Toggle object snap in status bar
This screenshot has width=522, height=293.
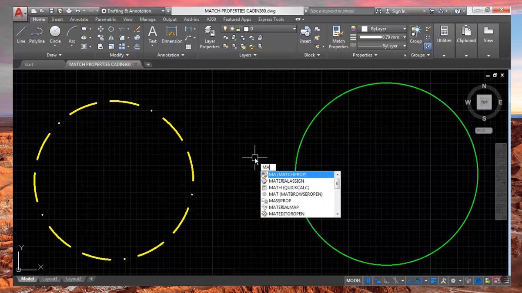419,281
